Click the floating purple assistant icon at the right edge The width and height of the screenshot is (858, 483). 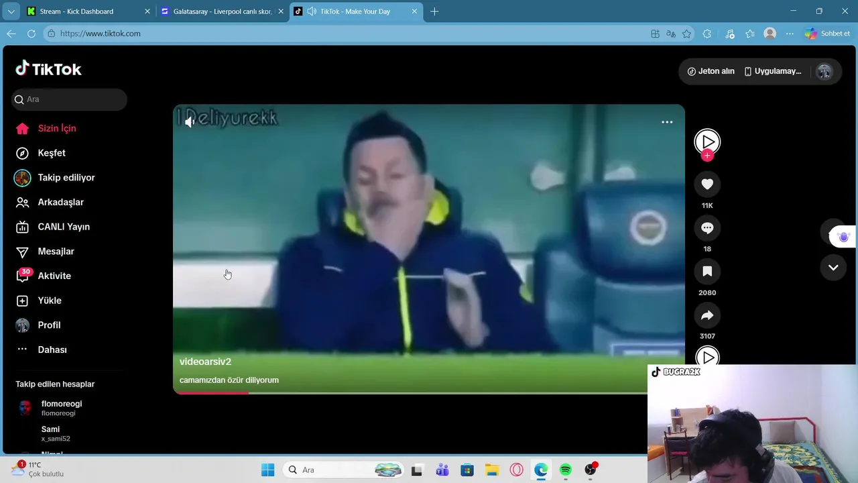(843, 237)
